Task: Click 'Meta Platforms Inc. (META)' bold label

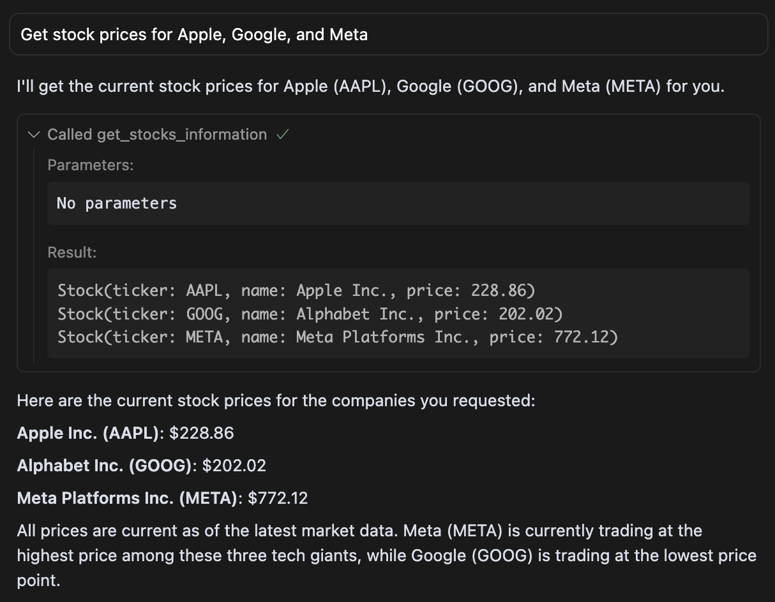Action: coord(128,498)
